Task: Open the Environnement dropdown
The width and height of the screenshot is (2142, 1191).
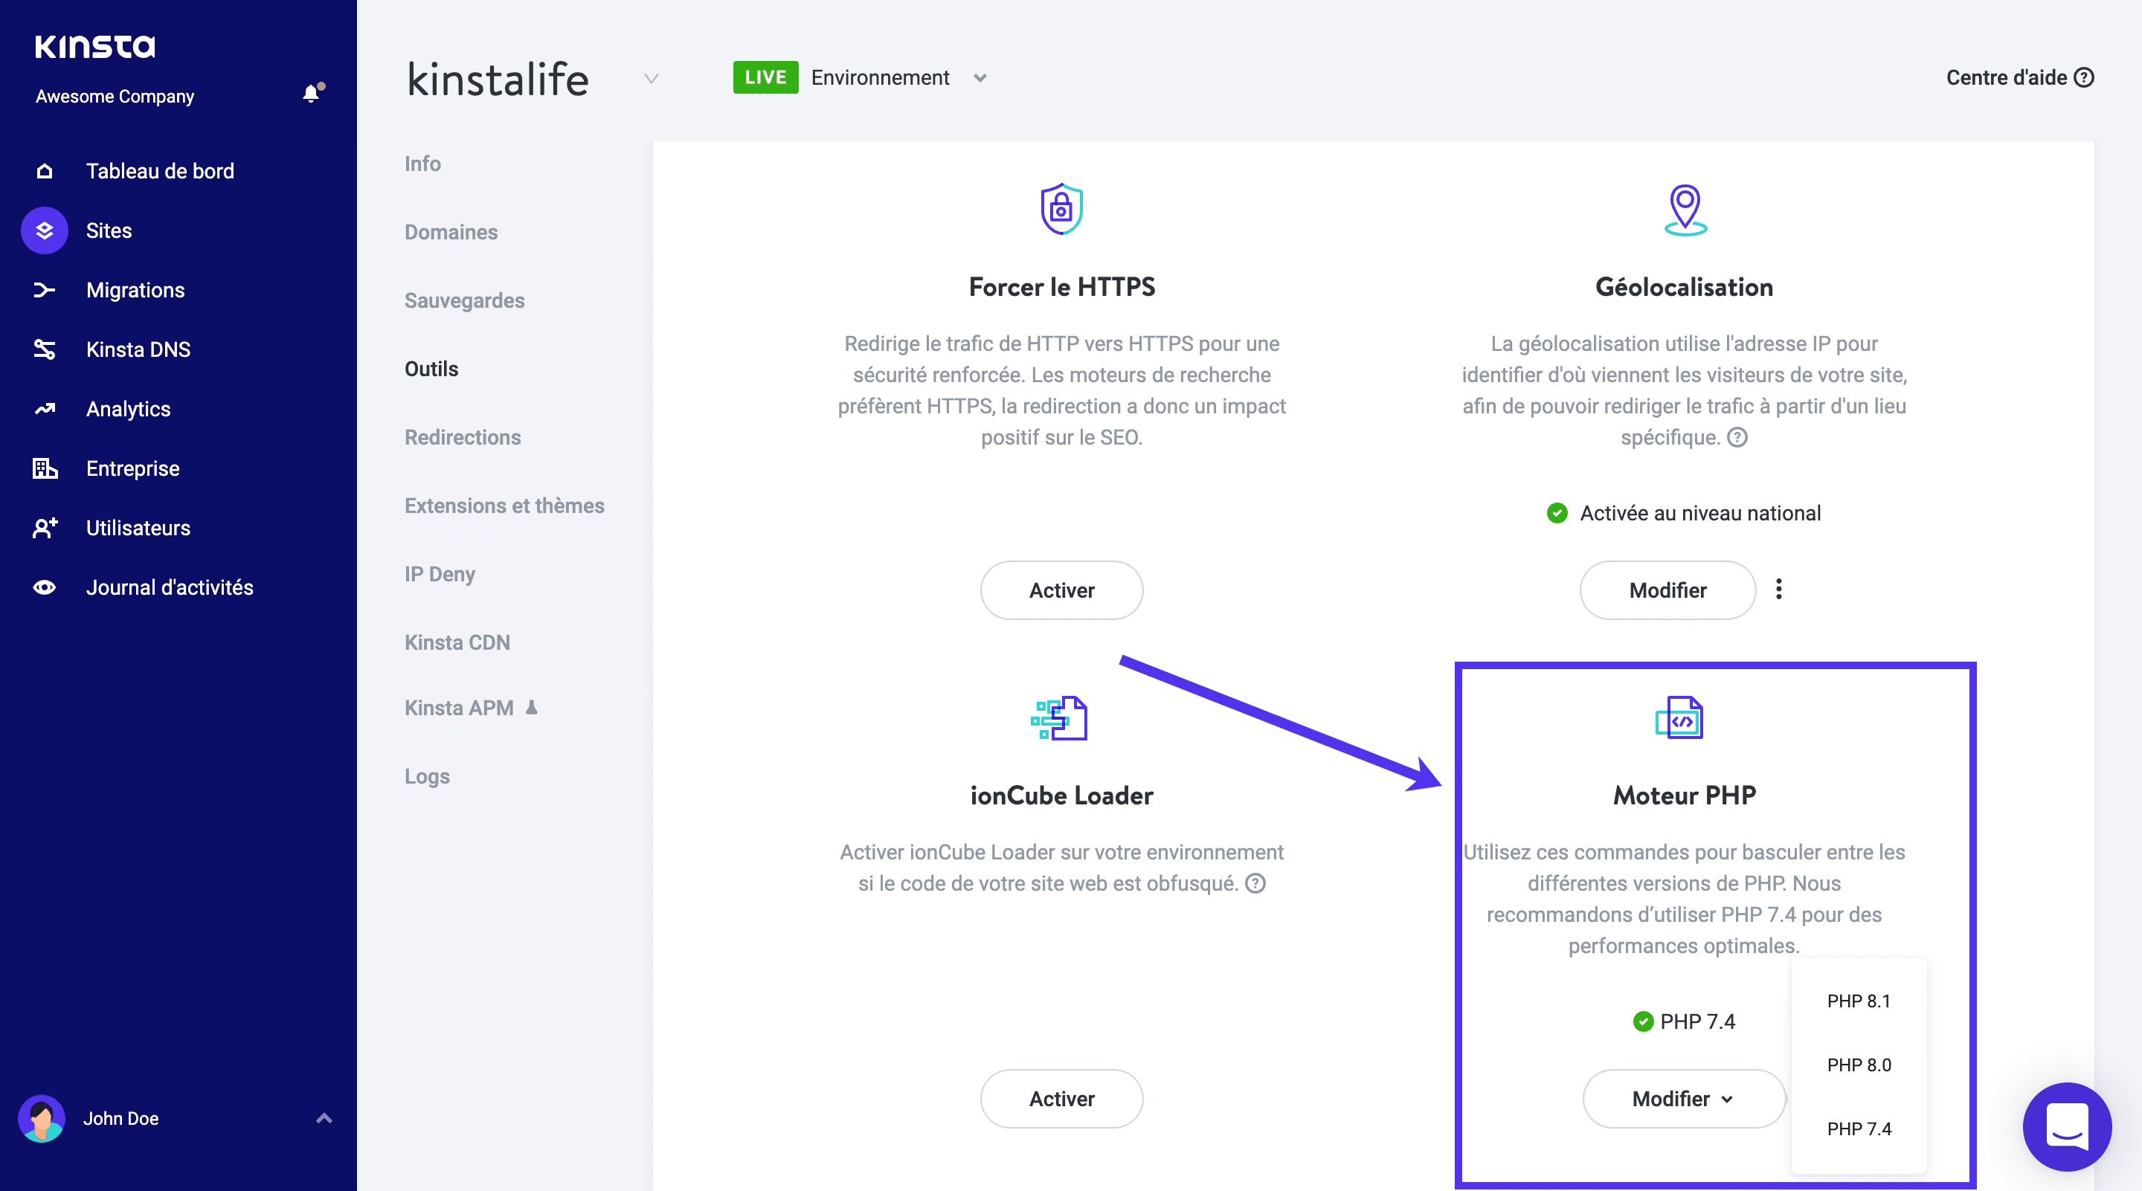Action: [x=980, y=77]
